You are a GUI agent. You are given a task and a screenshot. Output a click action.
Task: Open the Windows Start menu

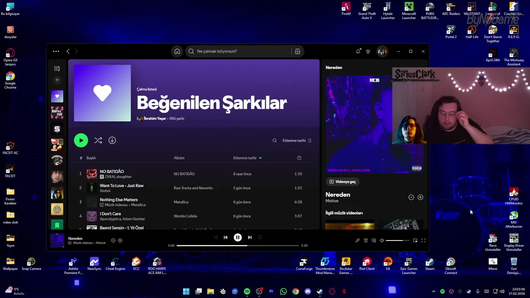click(x=186, y=291)
